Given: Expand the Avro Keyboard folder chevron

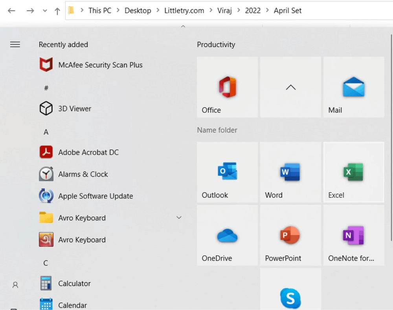Looking at the screenshot, I should point(179,218).
